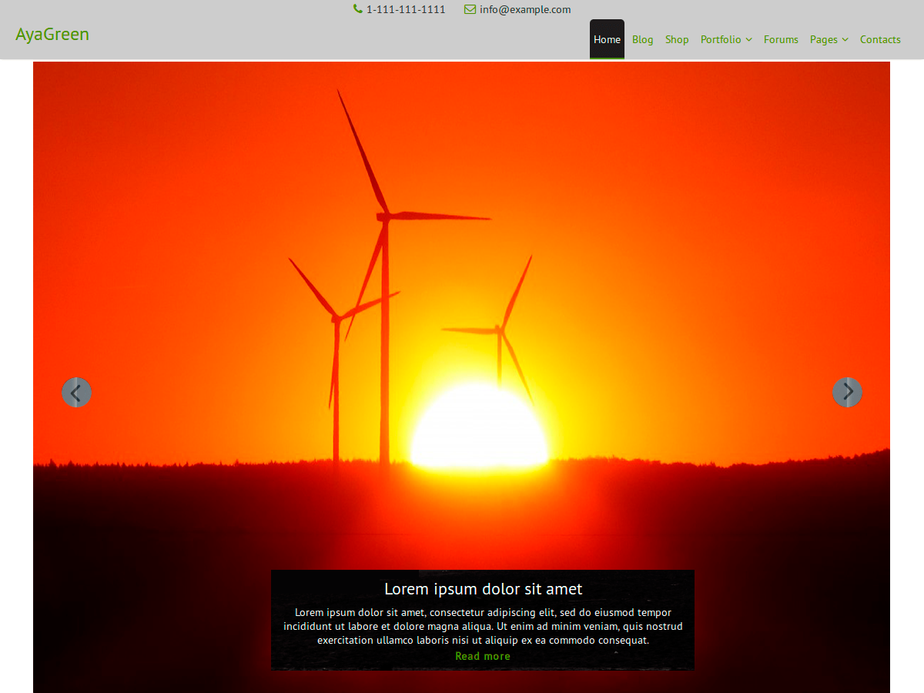Advance to next slide with right arrow
Image resolution: width=924 pixels, height=693 pixels.
pos(847,393)
